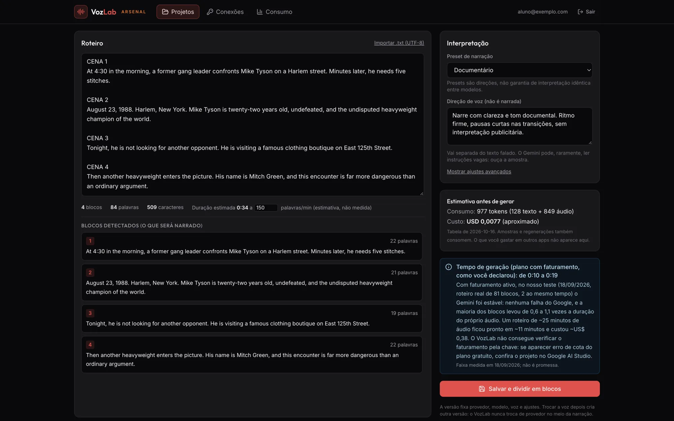Click the 'BLOCOS DETECTADOS' section heading

pos(142,225)
